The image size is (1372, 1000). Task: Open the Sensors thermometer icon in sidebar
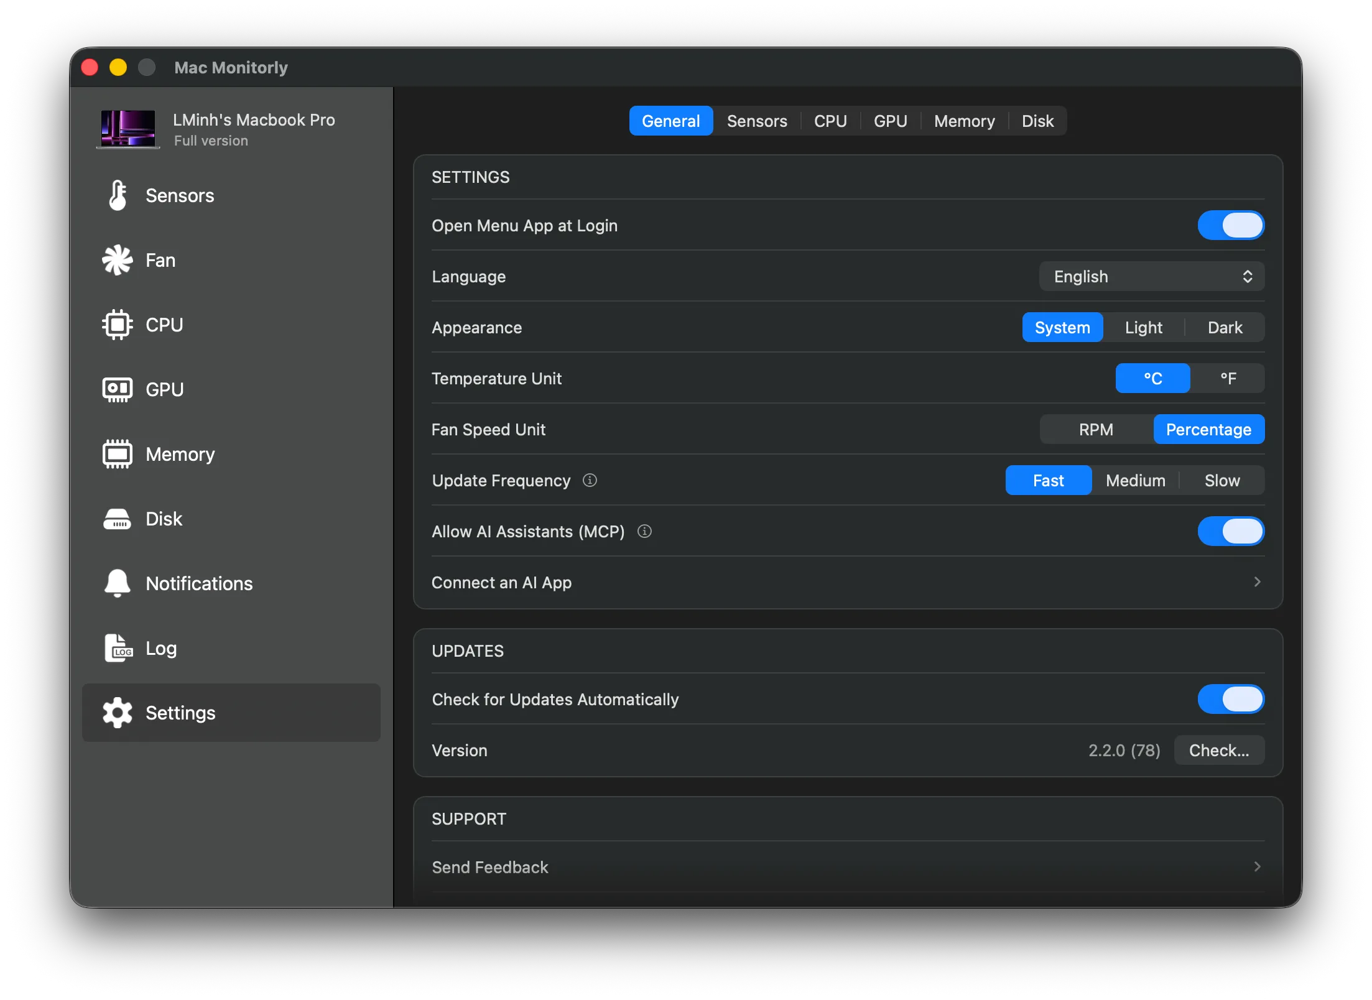coord(118,195)
